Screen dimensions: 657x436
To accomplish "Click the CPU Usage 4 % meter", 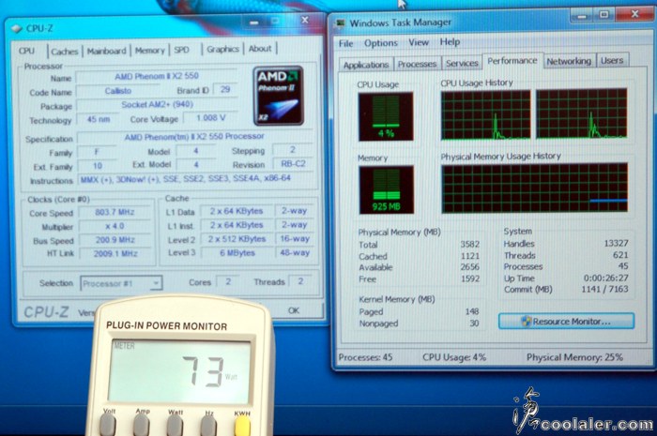I will pyautogui.click(x=386, y=116).
